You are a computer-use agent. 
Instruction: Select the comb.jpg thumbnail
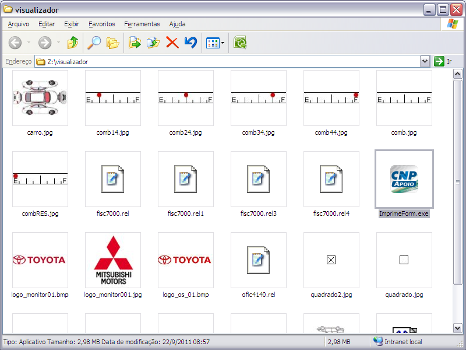click(x=404, y=98)
